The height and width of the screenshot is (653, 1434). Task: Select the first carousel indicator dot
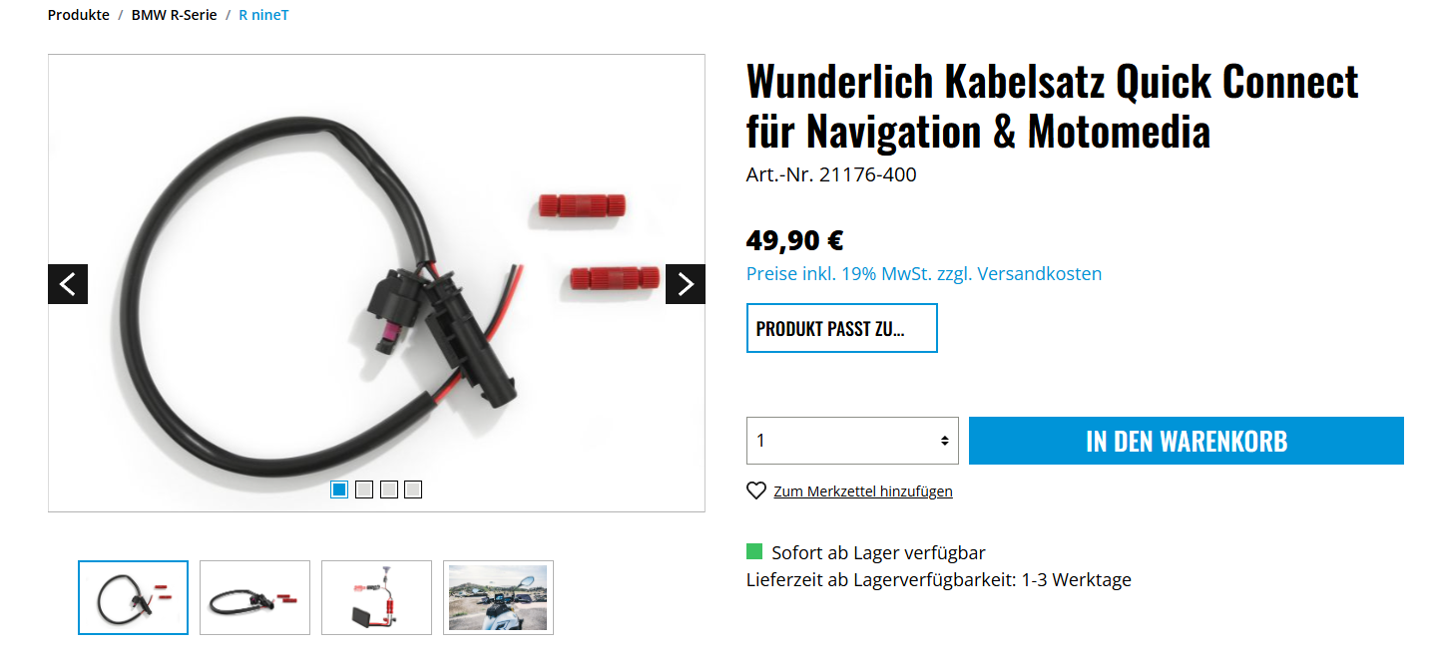tap(339, 490)
